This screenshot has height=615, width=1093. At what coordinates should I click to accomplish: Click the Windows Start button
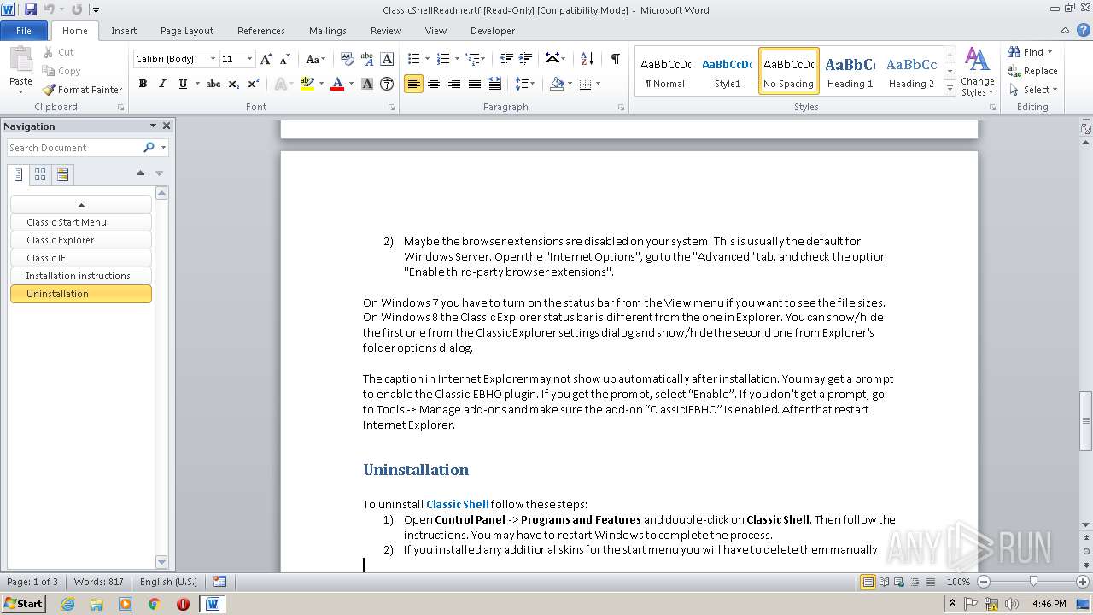23,603
